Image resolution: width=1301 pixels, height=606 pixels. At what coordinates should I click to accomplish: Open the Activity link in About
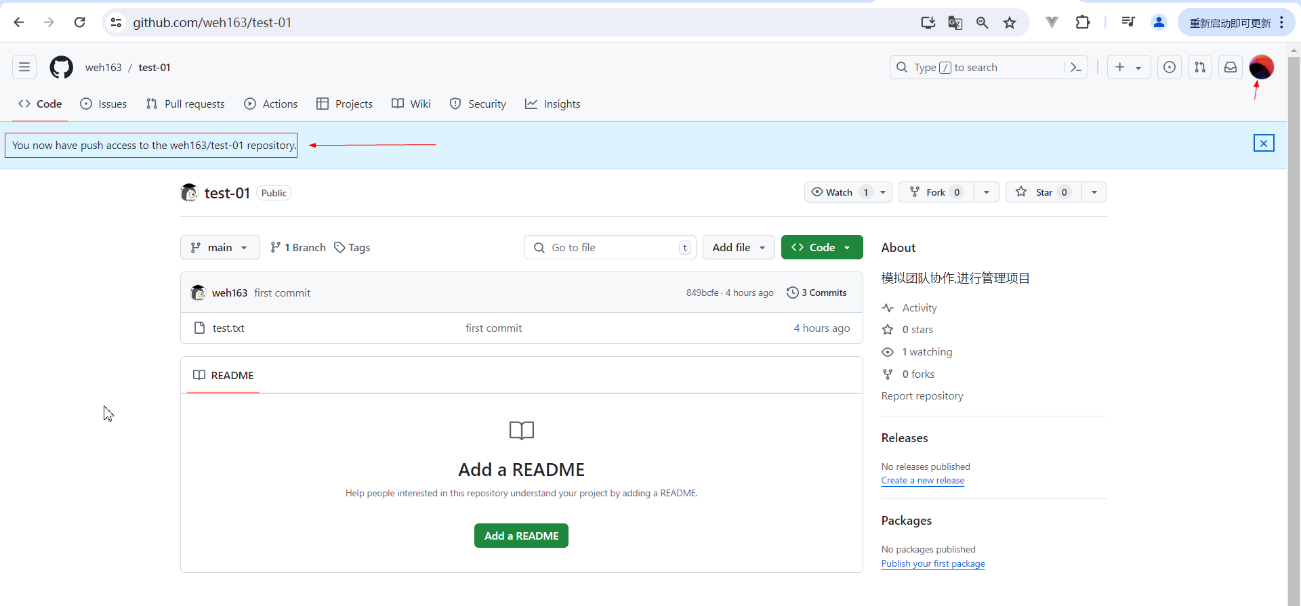920,308
